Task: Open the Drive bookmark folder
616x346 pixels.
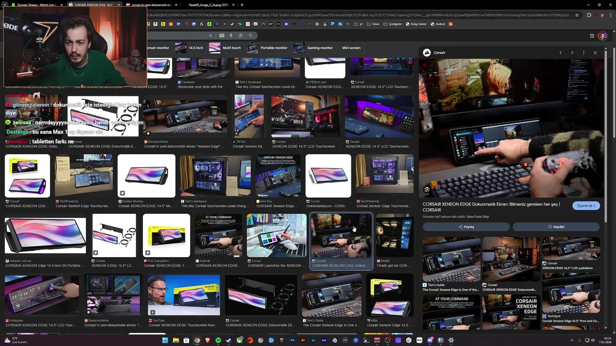Action: [x=373, y=24]
